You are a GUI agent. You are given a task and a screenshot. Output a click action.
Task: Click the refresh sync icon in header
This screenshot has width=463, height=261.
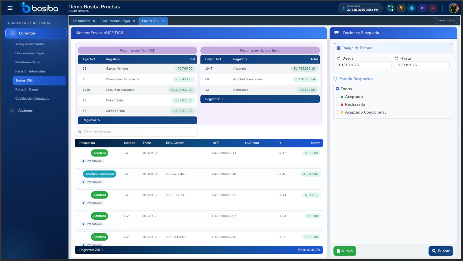point(390,8)
